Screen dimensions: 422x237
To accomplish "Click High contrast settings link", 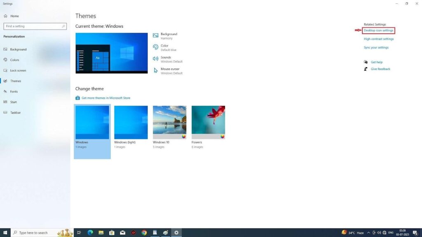I will click(378, 39).
